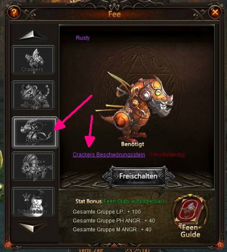The height and width of the screenshot is (252, 227).
Task: Click the Freischalten button
Action: (x=138, y=176)
